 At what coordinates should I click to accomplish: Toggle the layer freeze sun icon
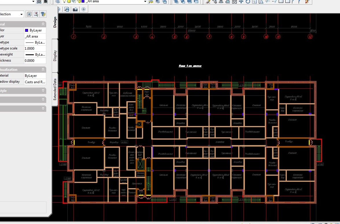[69, 1]
